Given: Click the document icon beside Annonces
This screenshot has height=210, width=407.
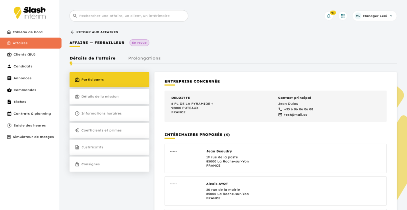Looking at the screenshot, I should click(x=10, y=78).
